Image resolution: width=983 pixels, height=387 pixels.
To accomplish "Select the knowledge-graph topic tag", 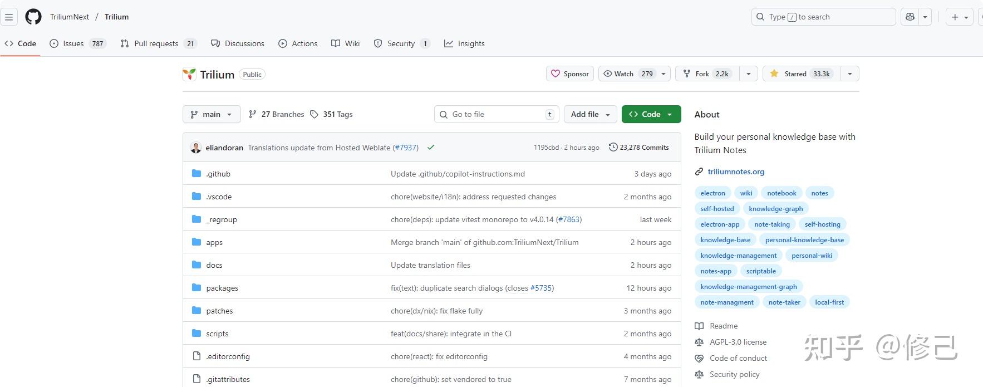I will click(x=775, y=209).
